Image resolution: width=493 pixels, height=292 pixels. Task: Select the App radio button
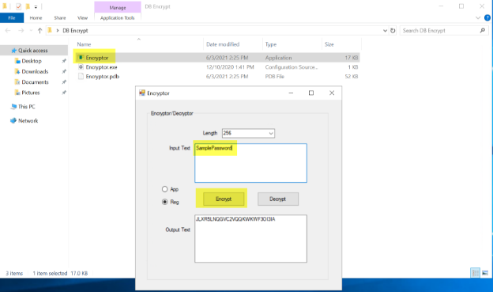[x=165, y=189]
